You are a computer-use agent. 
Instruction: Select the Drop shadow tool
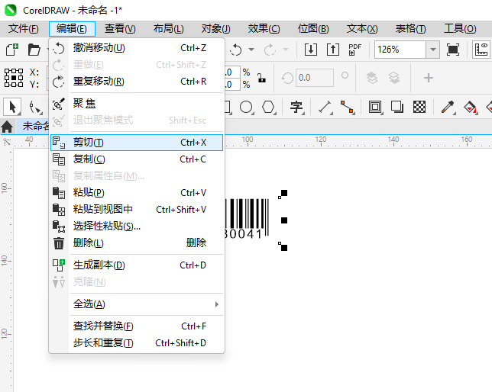coord(397,108)
